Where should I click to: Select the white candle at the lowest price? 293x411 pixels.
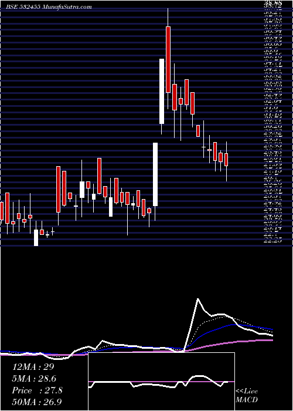click(x=36, y=238)
